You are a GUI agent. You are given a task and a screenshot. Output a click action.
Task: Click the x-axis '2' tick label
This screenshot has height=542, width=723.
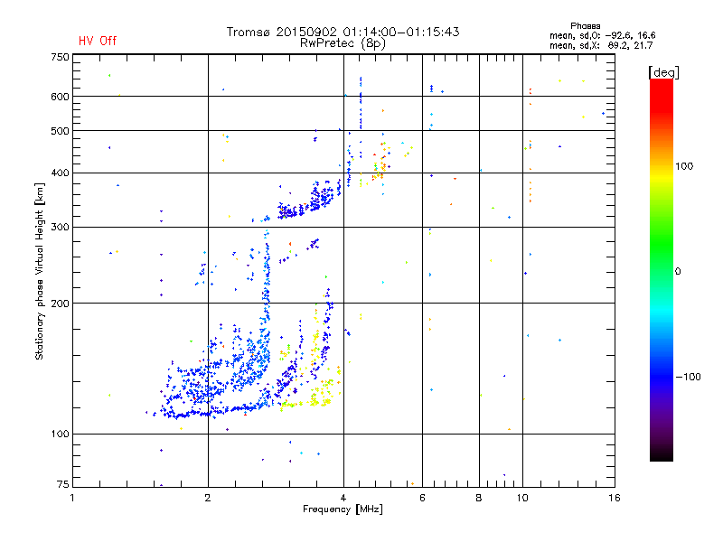tap(208, 498)
